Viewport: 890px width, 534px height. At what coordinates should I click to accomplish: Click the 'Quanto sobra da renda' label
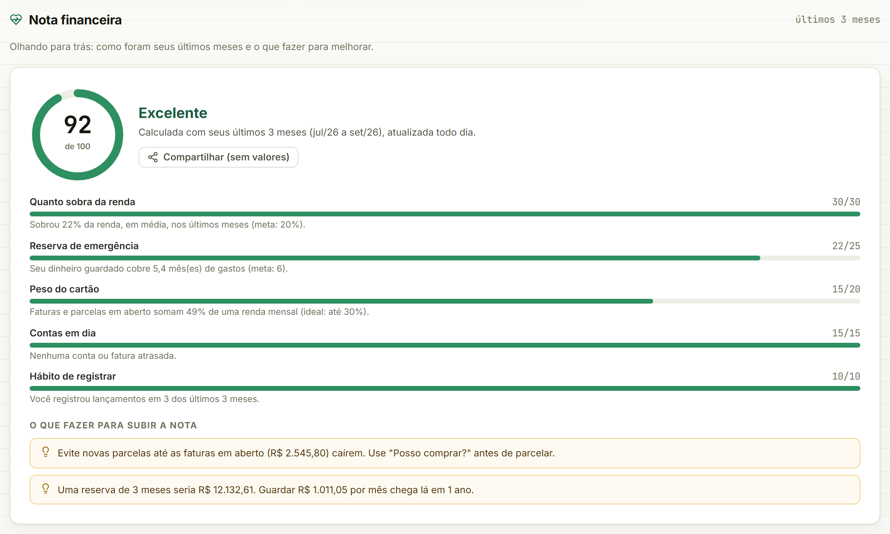(82, 202)
